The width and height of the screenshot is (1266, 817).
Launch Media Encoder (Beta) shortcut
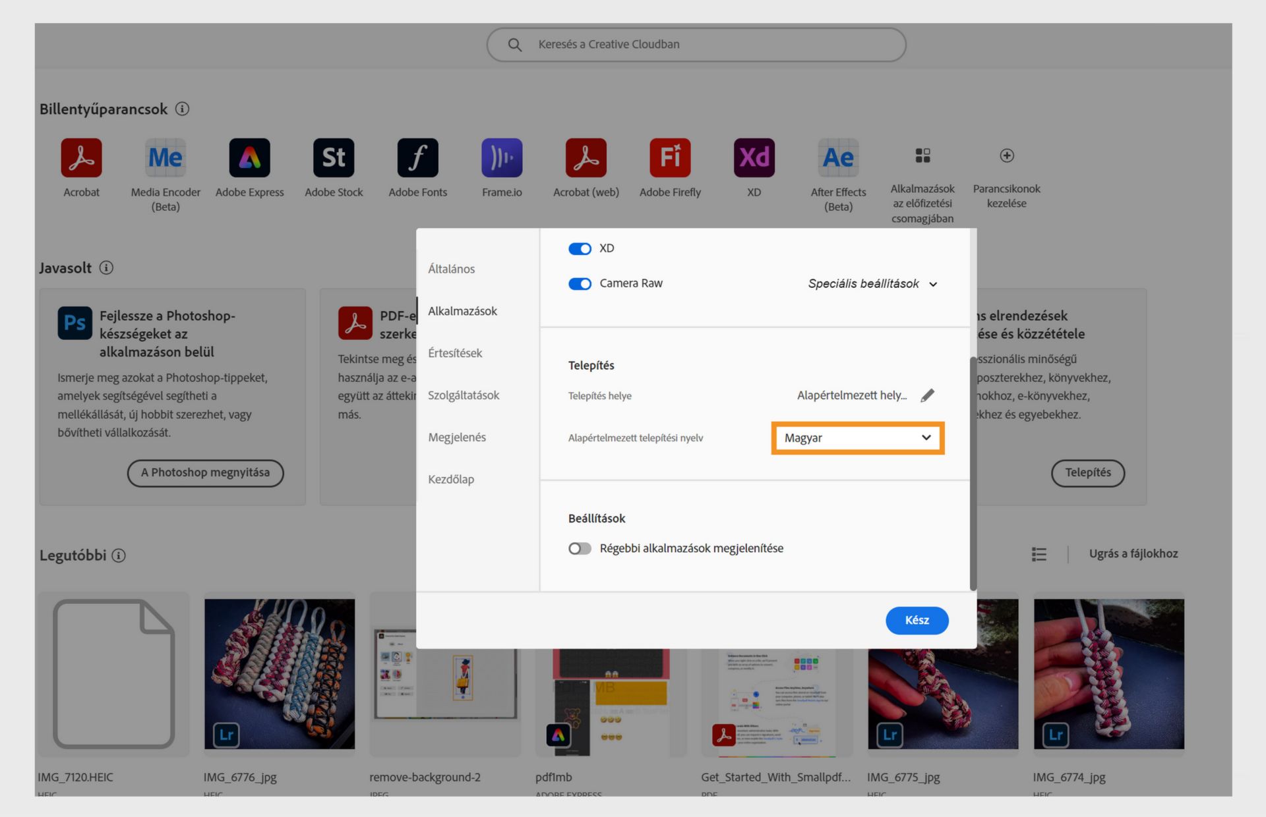pyautogui.click(x=166, y=158)
